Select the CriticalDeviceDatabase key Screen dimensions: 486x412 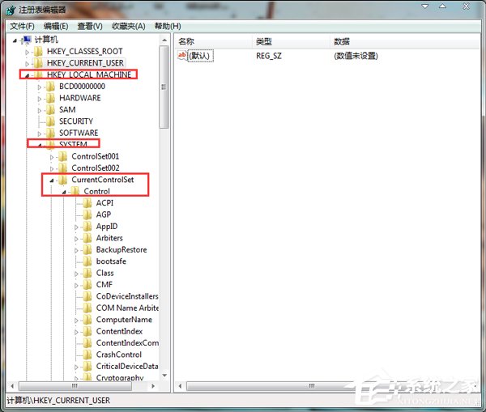127,366
